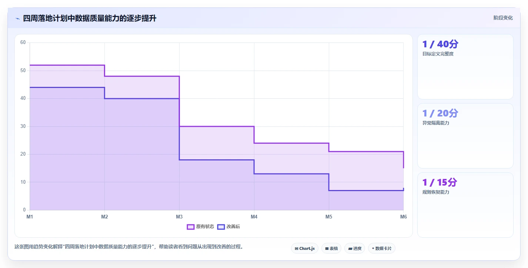This screenshot has height=268, width=528.
Task: Click the 1 / 40分 score value
Action: 440,44
